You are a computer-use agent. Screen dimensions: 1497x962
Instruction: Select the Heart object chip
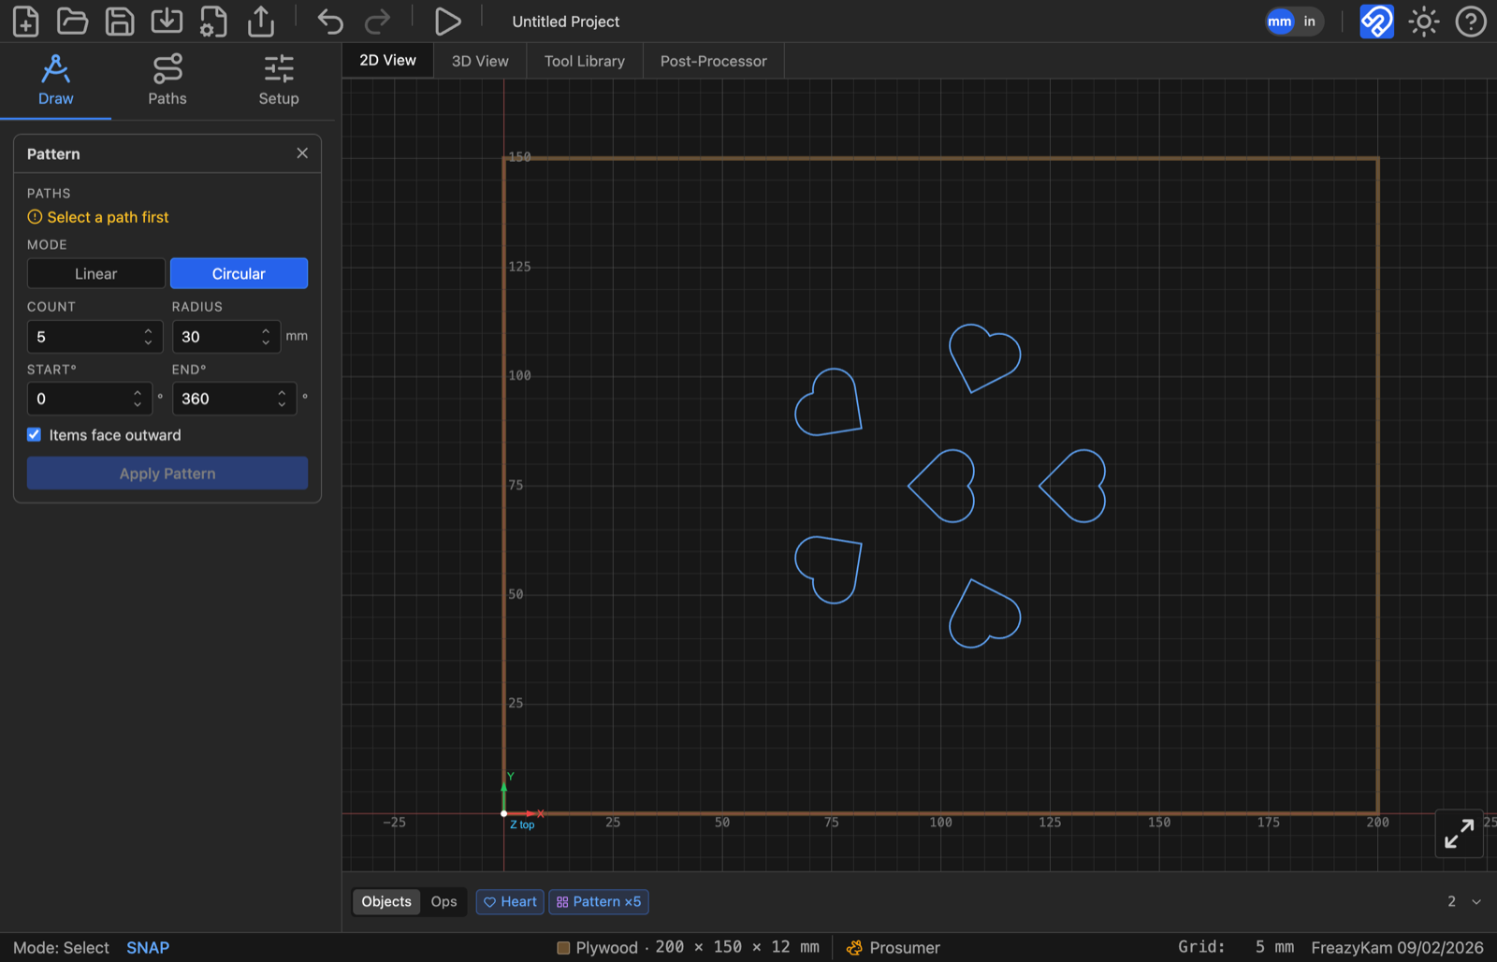tap(510, 901)
